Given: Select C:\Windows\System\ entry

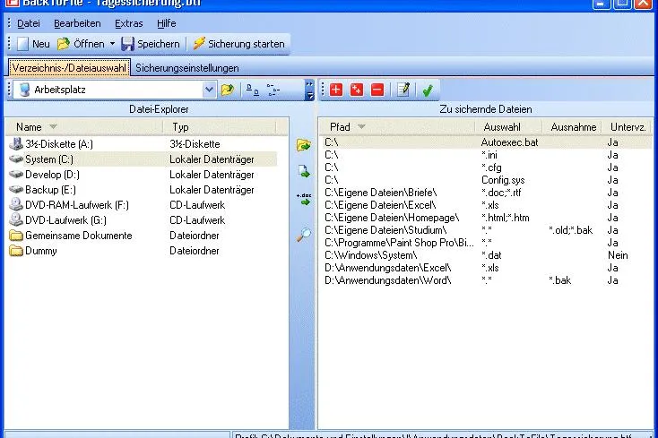Looking at the screenshot, I should pos(486,255).
